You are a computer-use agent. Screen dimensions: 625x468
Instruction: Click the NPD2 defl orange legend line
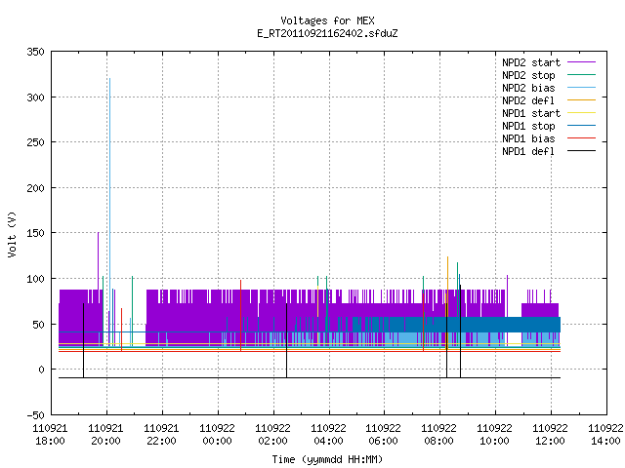[x=581, y=100]
